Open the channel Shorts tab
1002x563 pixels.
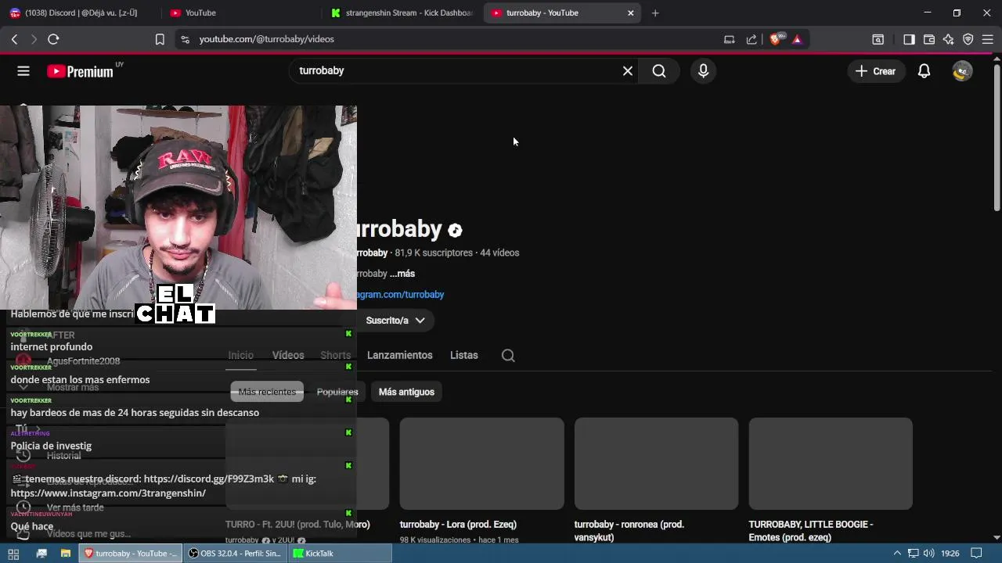(335, 356)
